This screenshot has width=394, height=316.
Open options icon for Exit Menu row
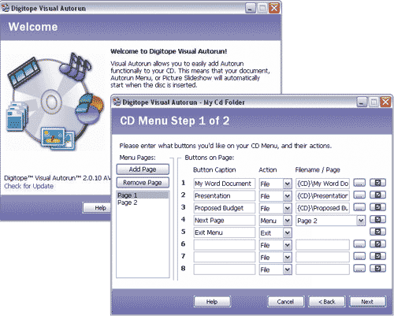tap(377, 232)
